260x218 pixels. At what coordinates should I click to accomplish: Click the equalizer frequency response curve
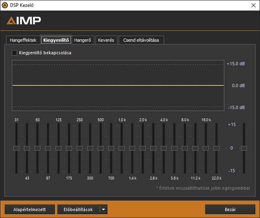(118, 85)
